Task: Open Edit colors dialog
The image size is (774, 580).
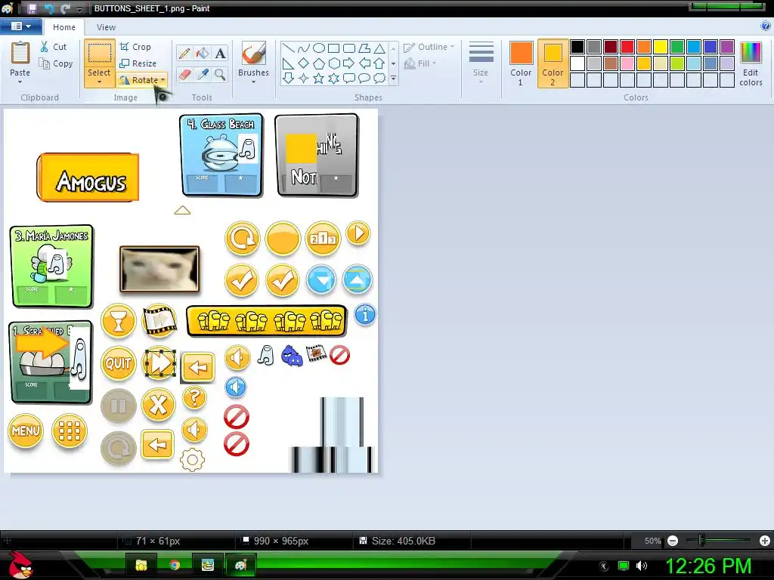Action: point(751,64)
